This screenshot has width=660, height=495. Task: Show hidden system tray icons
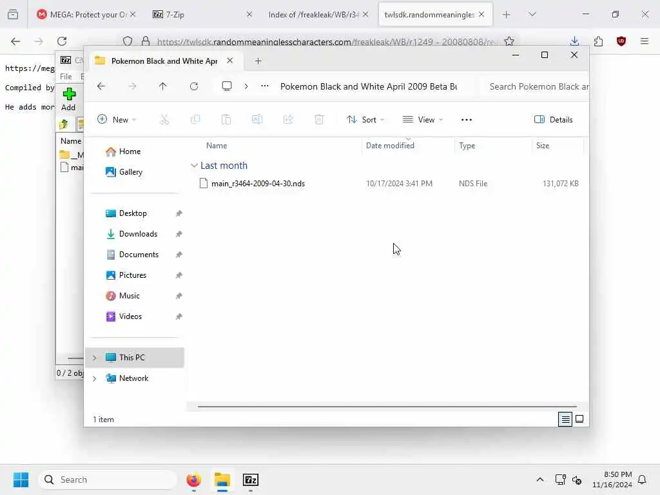[540, 480]
